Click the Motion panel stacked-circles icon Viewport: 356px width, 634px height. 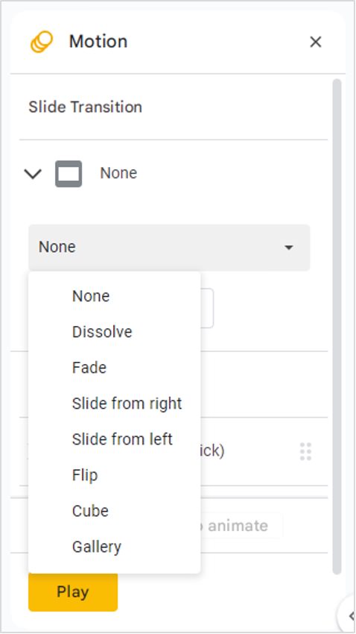point(42,42)
